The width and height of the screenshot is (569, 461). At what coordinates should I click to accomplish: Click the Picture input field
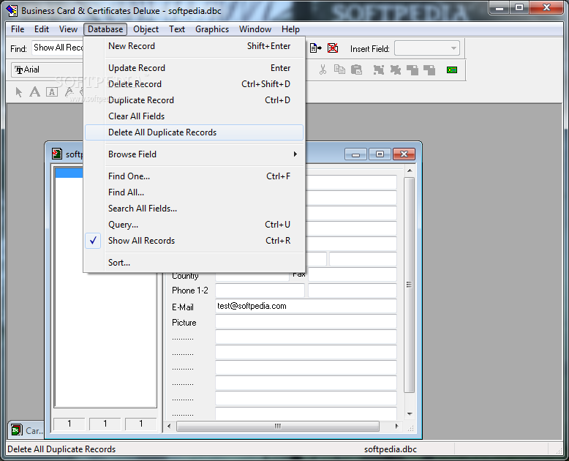pos(306,322)
